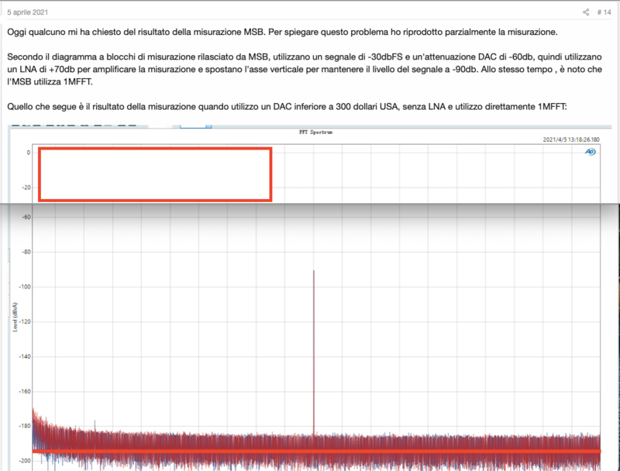Click the AP logo in chart corner
The width and height of the screenshot is (620, 471).
590,152
